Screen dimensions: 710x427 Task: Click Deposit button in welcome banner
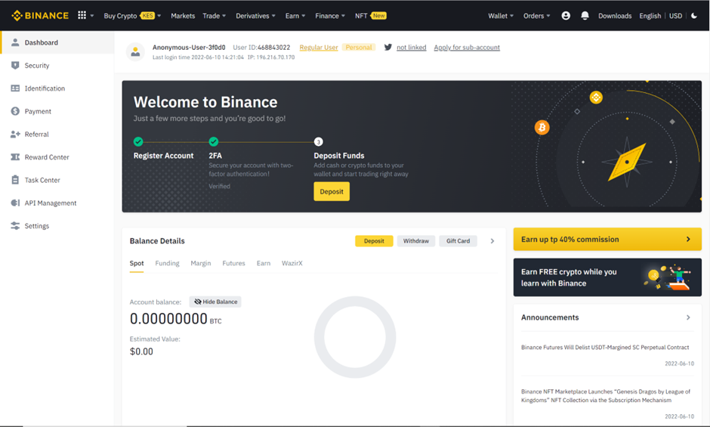tap(332, 191)
